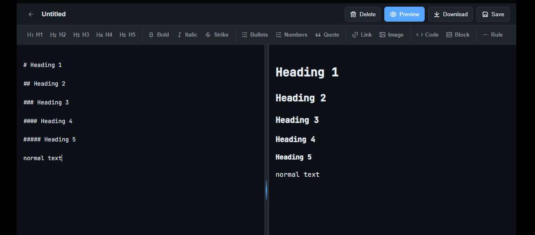
Task: Download the markdown file
Action: coord(450,14)
